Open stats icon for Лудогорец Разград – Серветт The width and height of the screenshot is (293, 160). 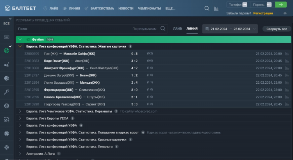pyautogui.click(x=287, y=104)
